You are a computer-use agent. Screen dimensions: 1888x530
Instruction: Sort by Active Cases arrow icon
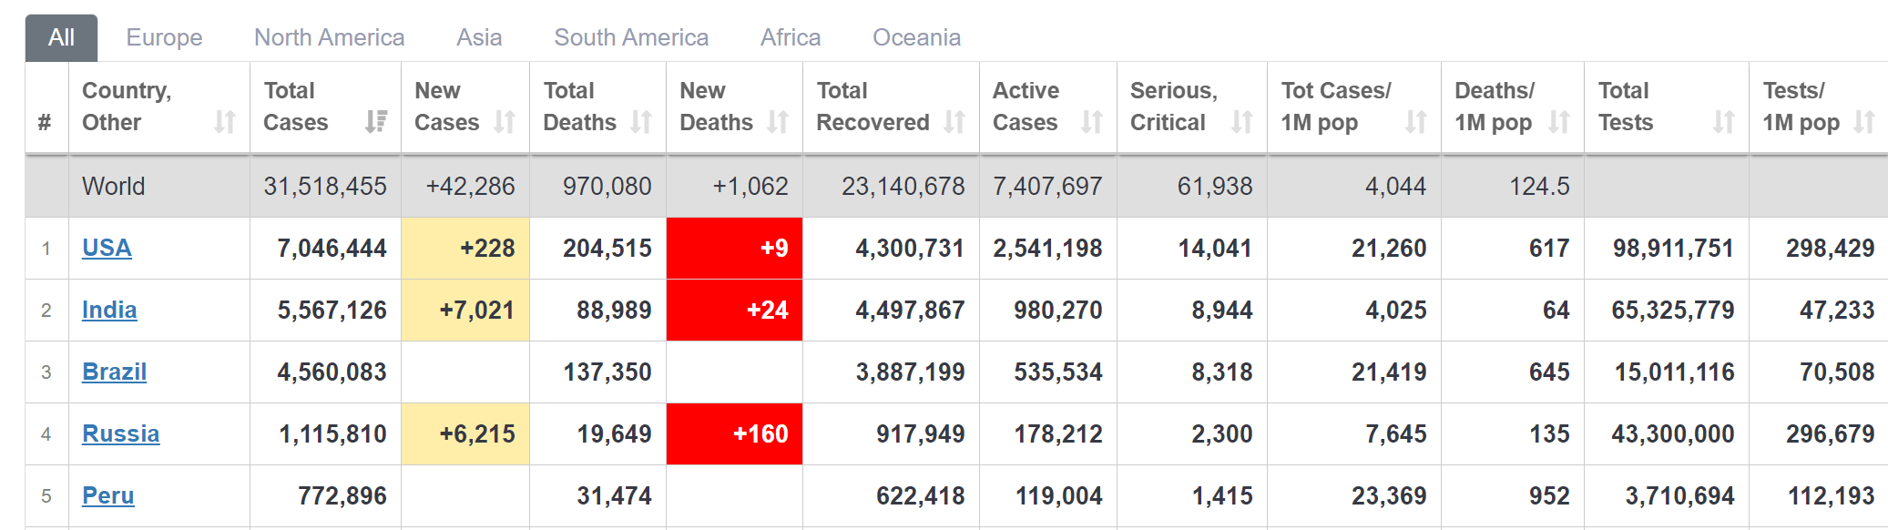click(x=1091, y=122)
